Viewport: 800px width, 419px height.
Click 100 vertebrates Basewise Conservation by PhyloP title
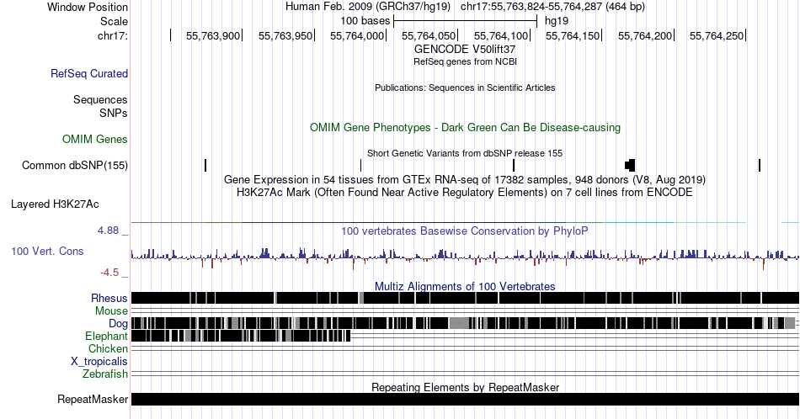pos(465,231)
